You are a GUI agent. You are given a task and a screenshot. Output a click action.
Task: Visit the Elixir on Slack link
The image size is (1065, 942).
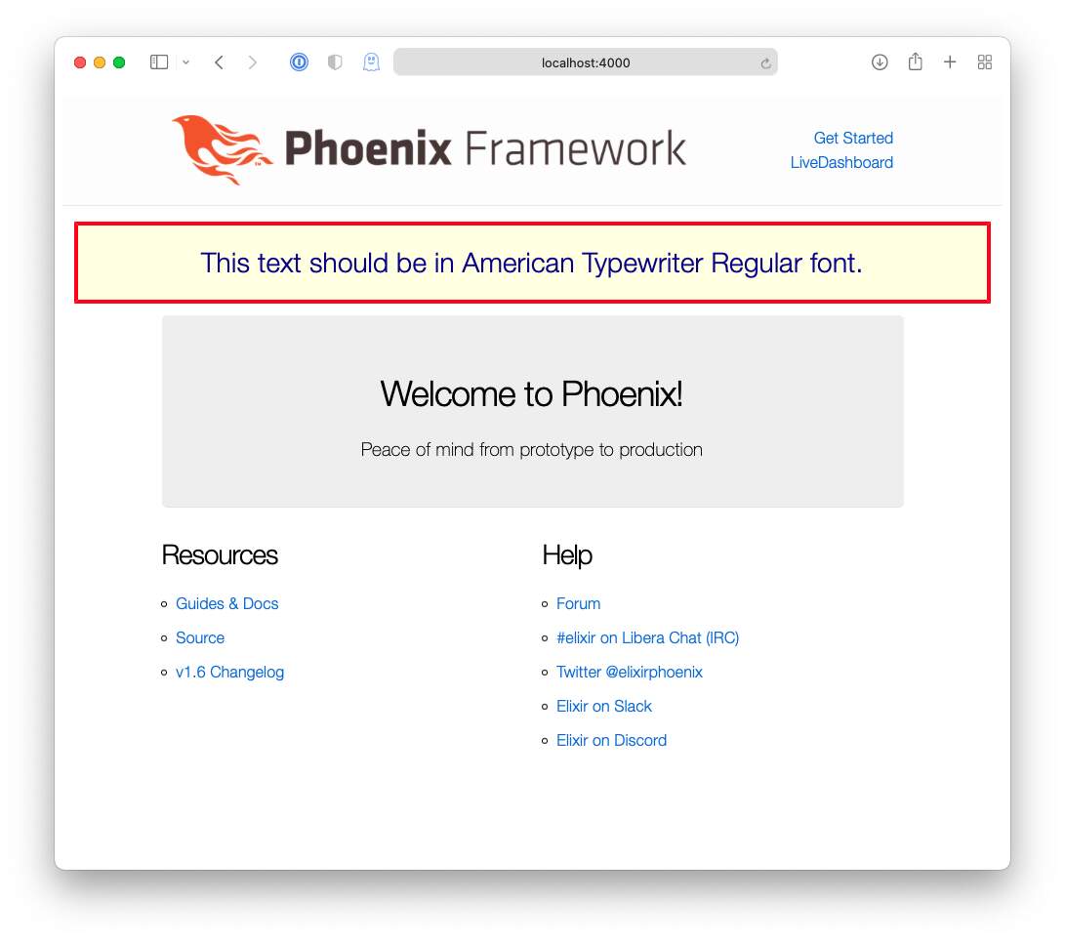(604, 707)
